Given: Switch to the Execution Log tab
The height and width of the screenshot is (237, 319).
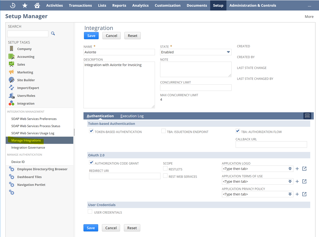Looking at the screenshot, I should (132, 116).
